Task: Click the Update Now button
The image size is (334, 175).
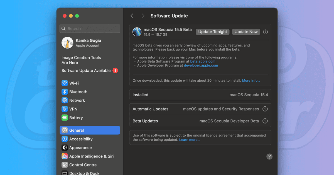Action: (246, 32)
